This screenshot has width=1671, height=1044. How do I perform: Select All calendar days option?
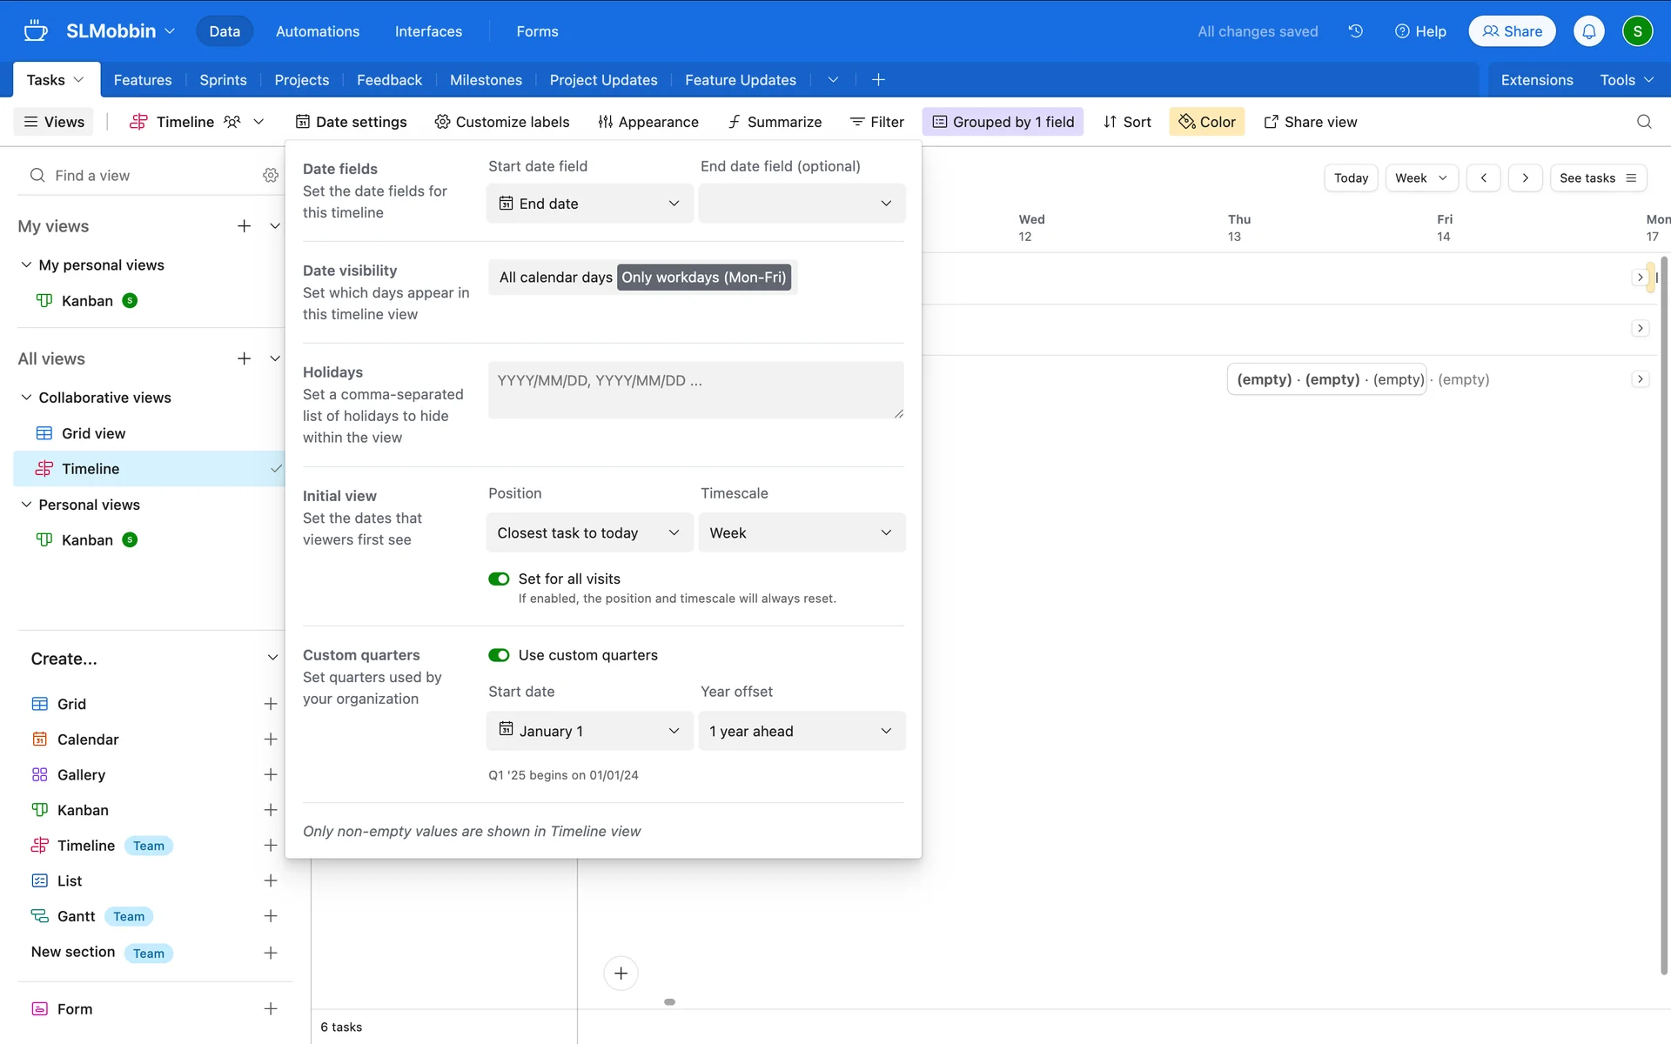555,278
